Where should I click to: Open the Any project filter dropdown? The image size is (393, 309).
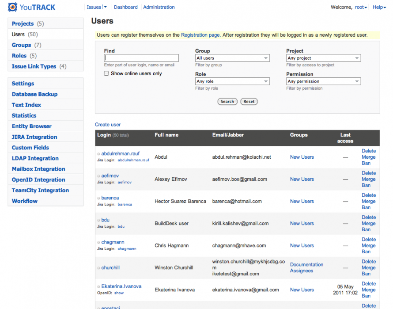tap(323, 58)
